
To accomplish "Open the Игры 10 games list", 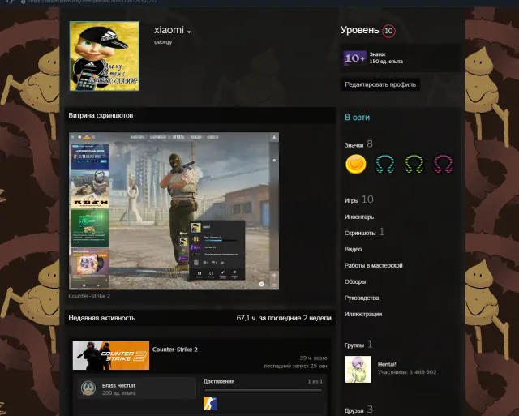I will 358,199.
